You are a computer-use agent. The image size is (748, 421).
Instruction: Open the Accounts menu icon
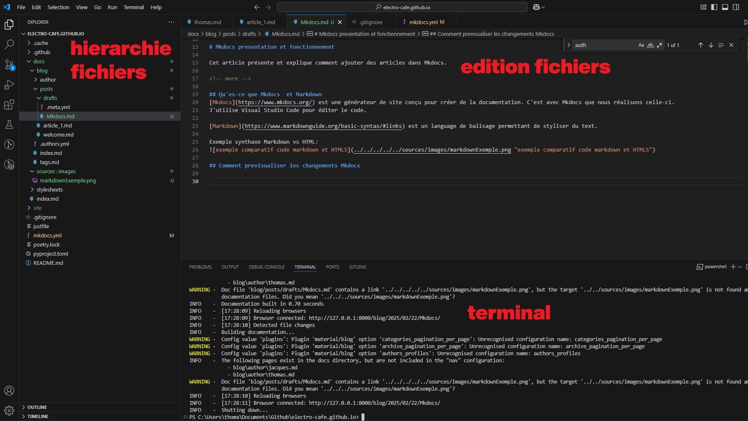pos(9,391)
